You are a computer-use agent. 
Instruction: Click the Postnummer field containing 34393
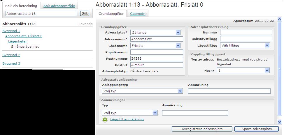pyautogui.click(x=157, y=58)
